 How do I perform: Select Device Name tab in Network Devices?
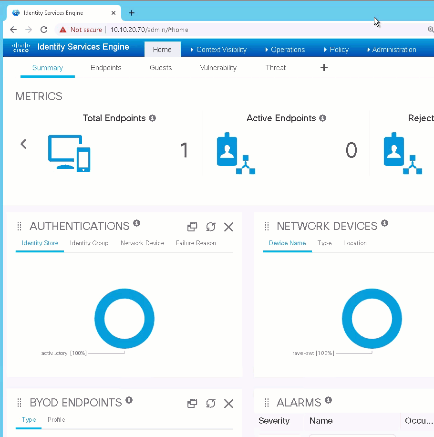coord(288,243)
